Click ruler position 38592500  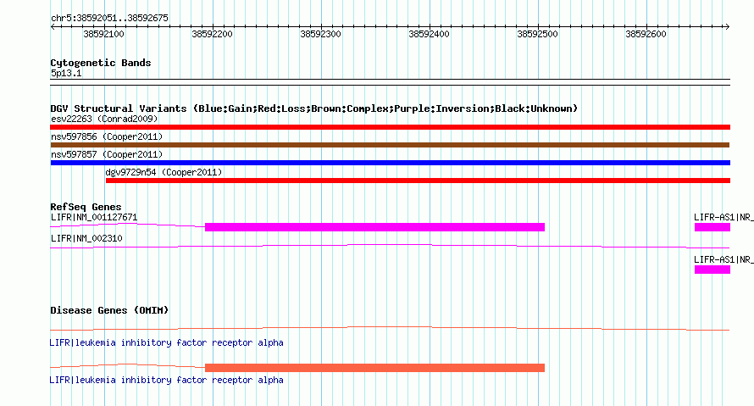538,34
